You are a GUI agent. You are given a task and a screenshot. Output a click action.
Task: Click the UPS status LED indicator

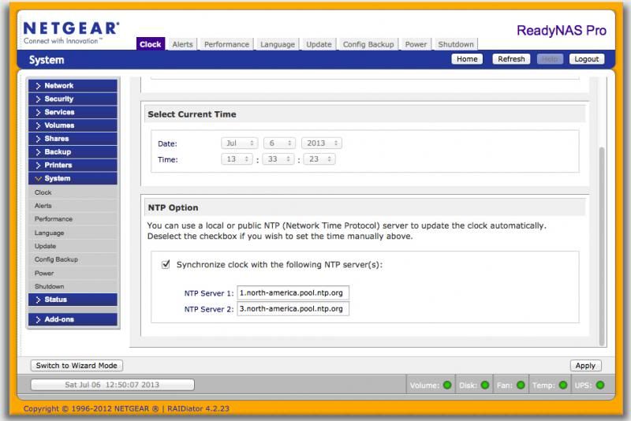click(x=600, y=386)
